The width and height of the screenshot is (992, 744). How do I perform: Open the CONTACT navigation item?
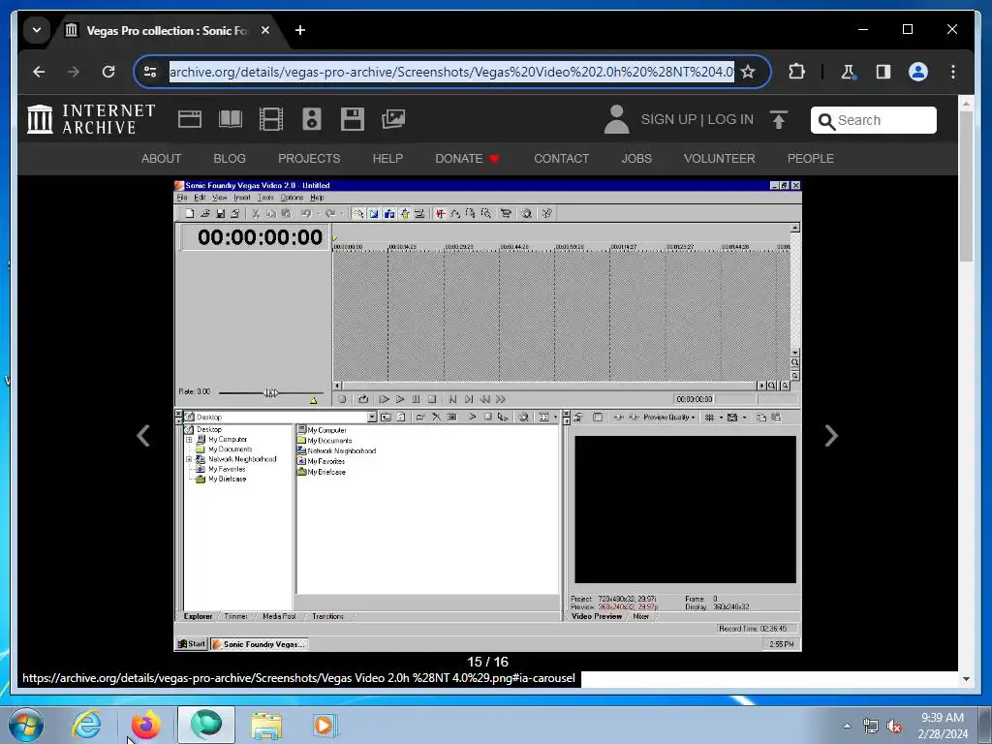click(x=561, y=159)
